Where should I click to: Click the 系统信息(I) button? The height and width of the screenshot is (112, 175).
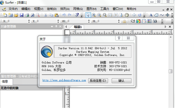[x=98, y=81]
